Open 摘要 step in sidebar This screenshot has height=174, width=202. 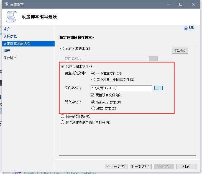pos(7,51)
